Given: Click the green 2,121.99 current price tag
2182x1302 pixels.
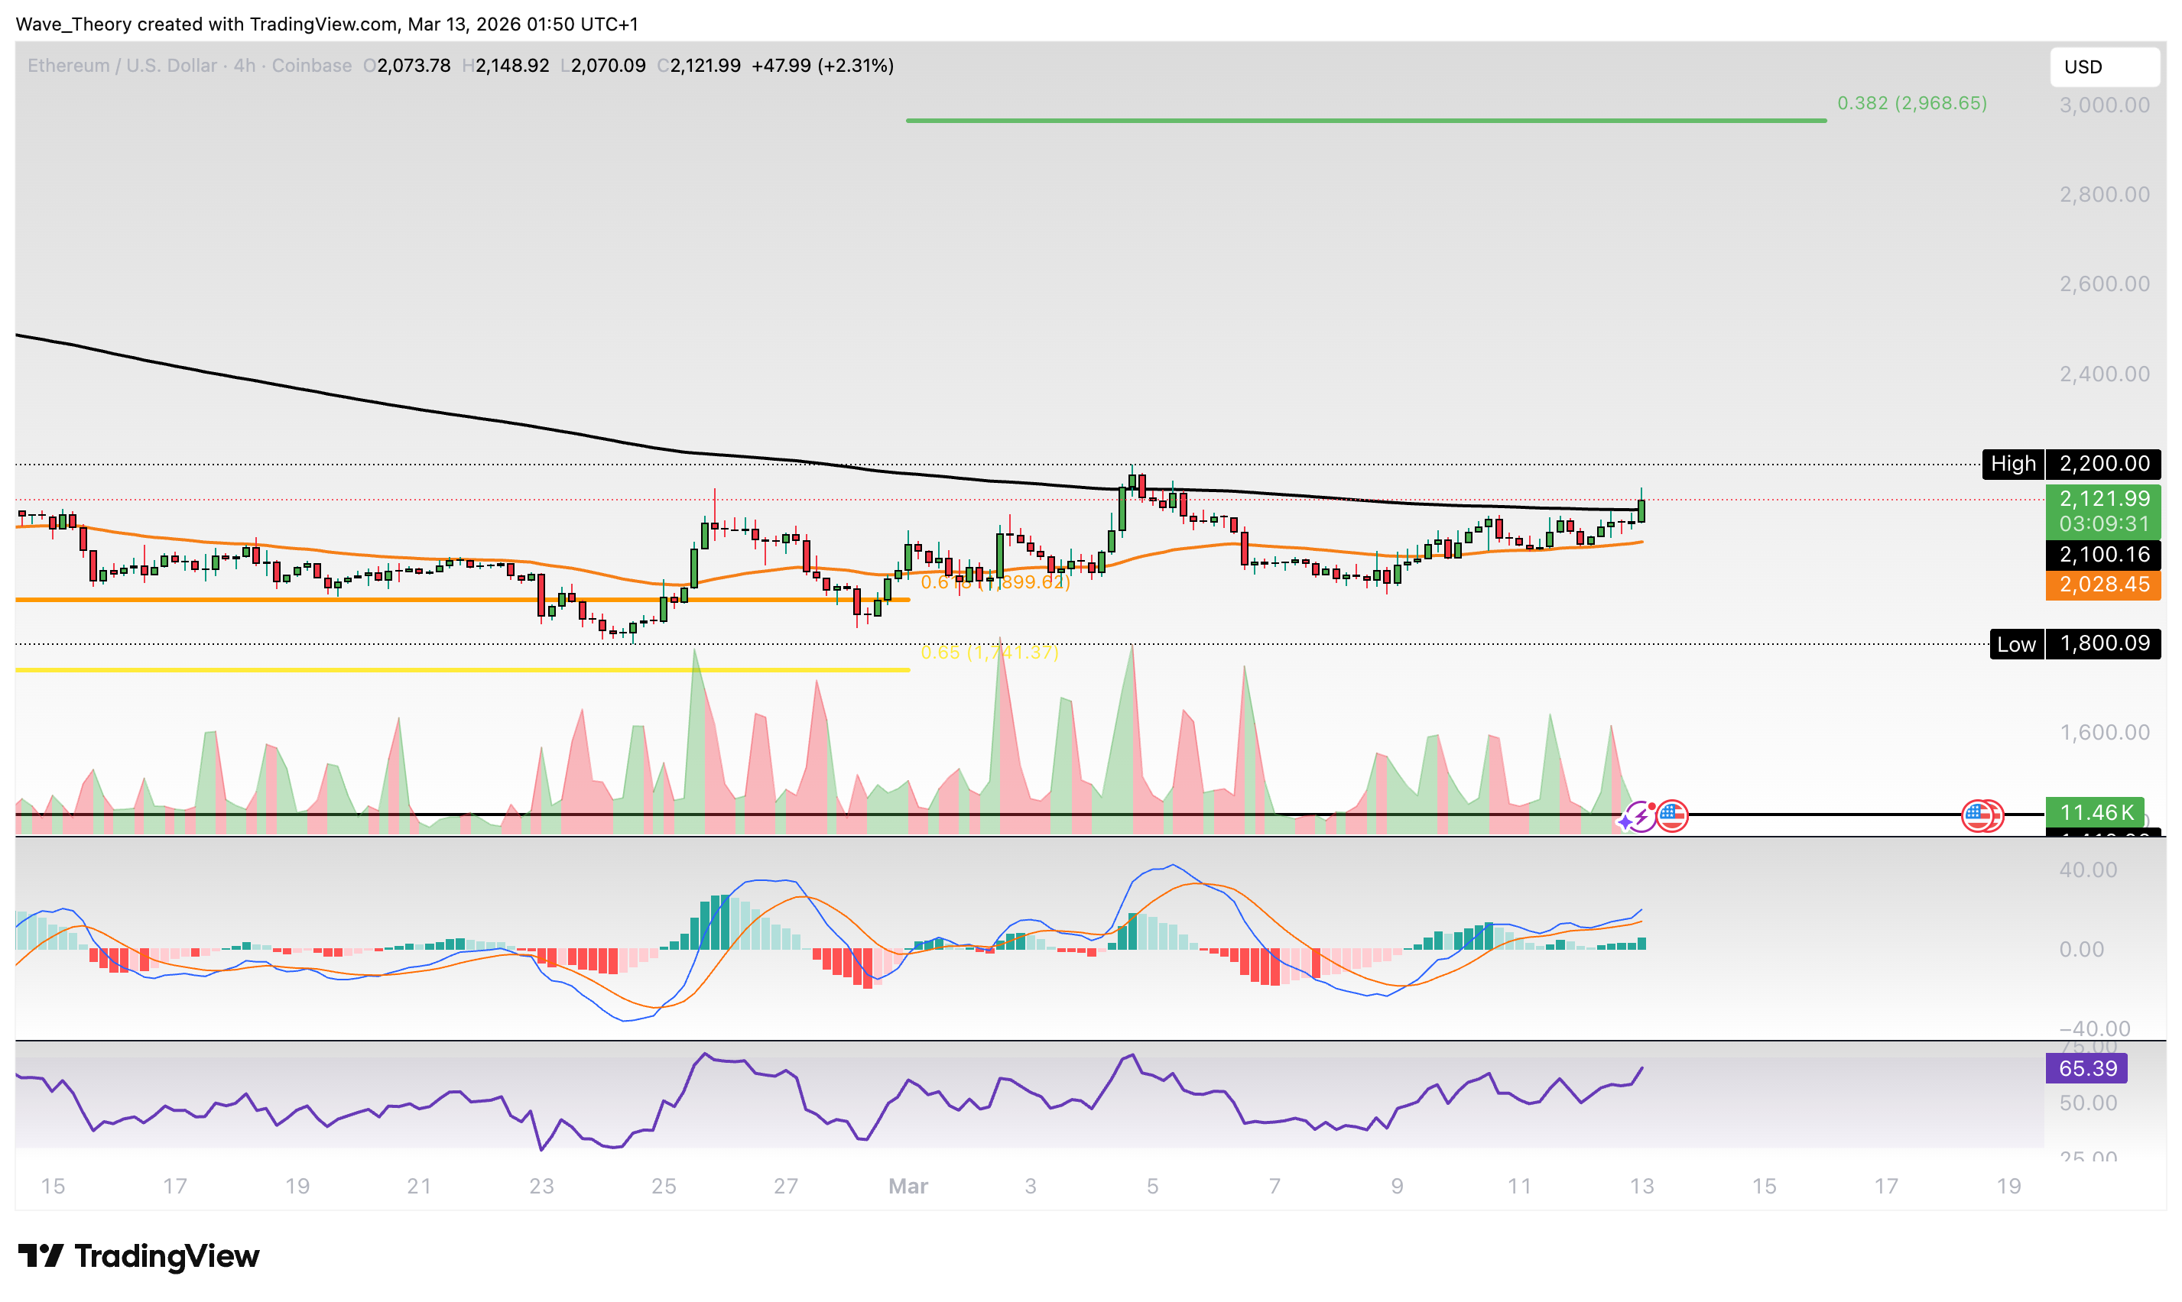Looking at the screenshot, I should point(2102,499).
